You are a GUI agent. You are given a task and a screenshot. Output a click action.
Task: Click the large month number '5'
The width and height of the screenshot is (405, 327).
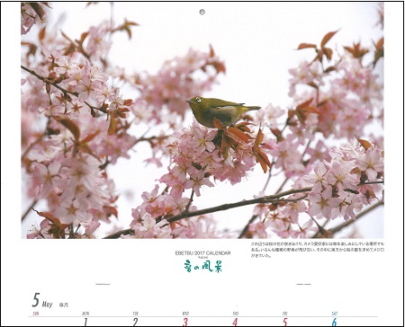tap(36, 300)
